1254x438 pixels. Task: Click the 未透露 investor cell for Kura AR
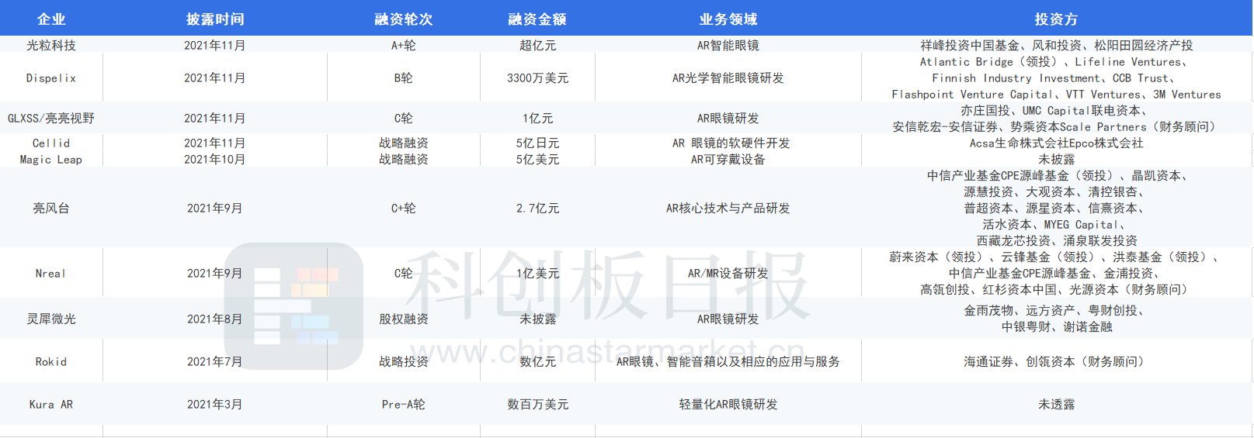tap(1056, 405)
